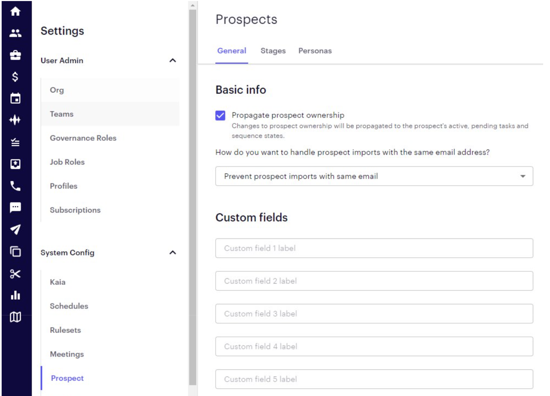Uncheck Propagate prospect ownership checkbox
The image size is (550, 396).
[x=220, y=115]
